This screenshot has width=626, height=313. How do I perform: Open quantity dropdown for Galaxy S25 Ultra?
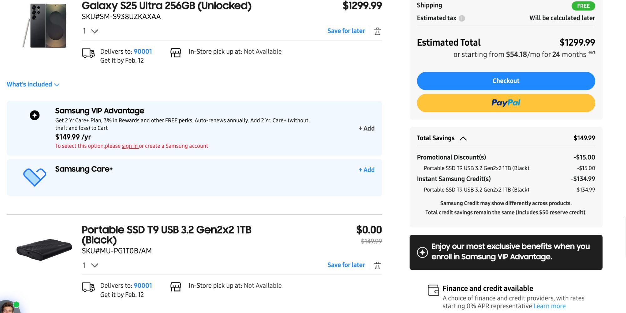(90, 31)
